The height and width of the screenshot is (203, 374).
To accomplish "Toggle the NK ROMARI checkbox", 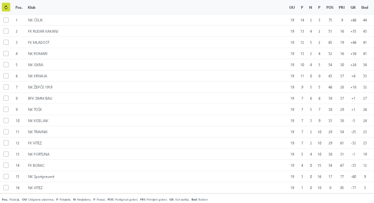I will click(x=6, y=54).
